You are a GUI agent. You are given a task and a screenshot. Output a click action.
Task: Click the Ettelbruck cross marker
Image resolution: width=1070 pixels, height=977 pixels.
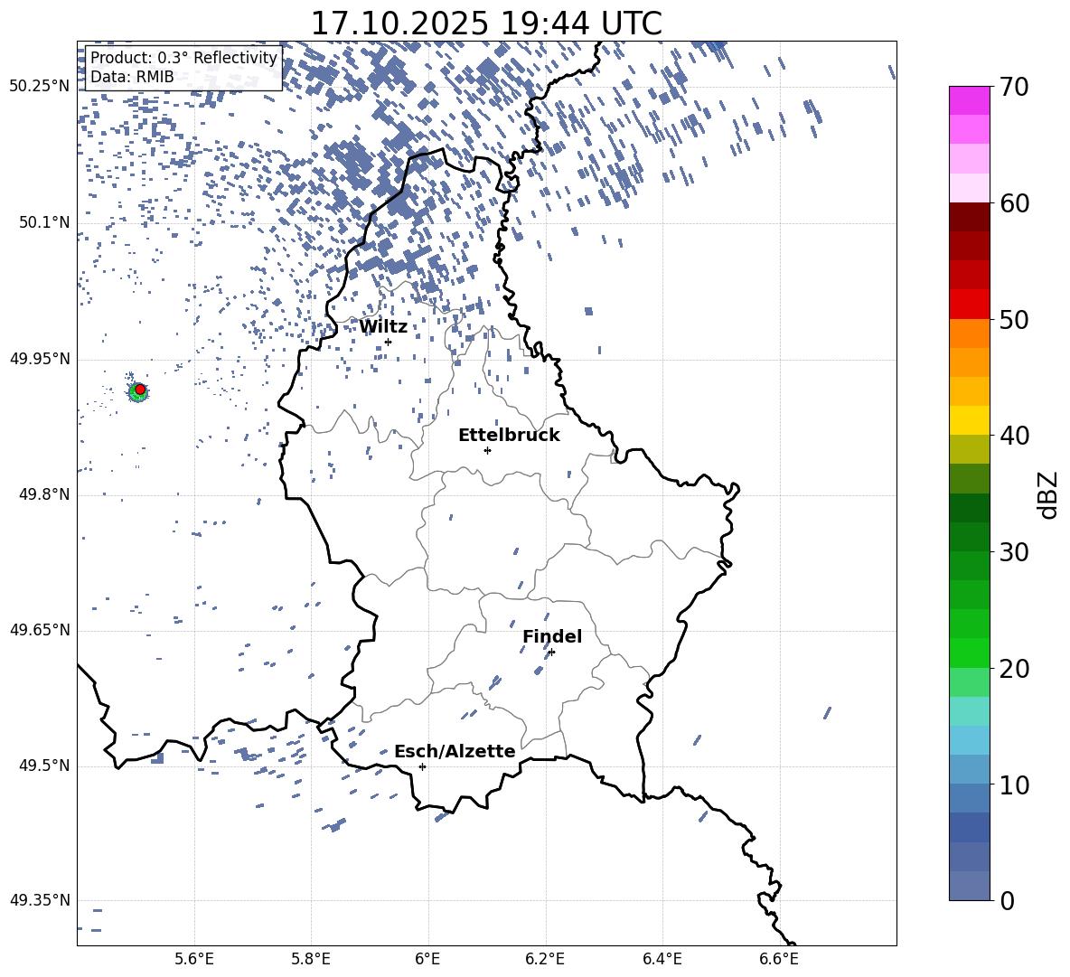tap(487, 450)
